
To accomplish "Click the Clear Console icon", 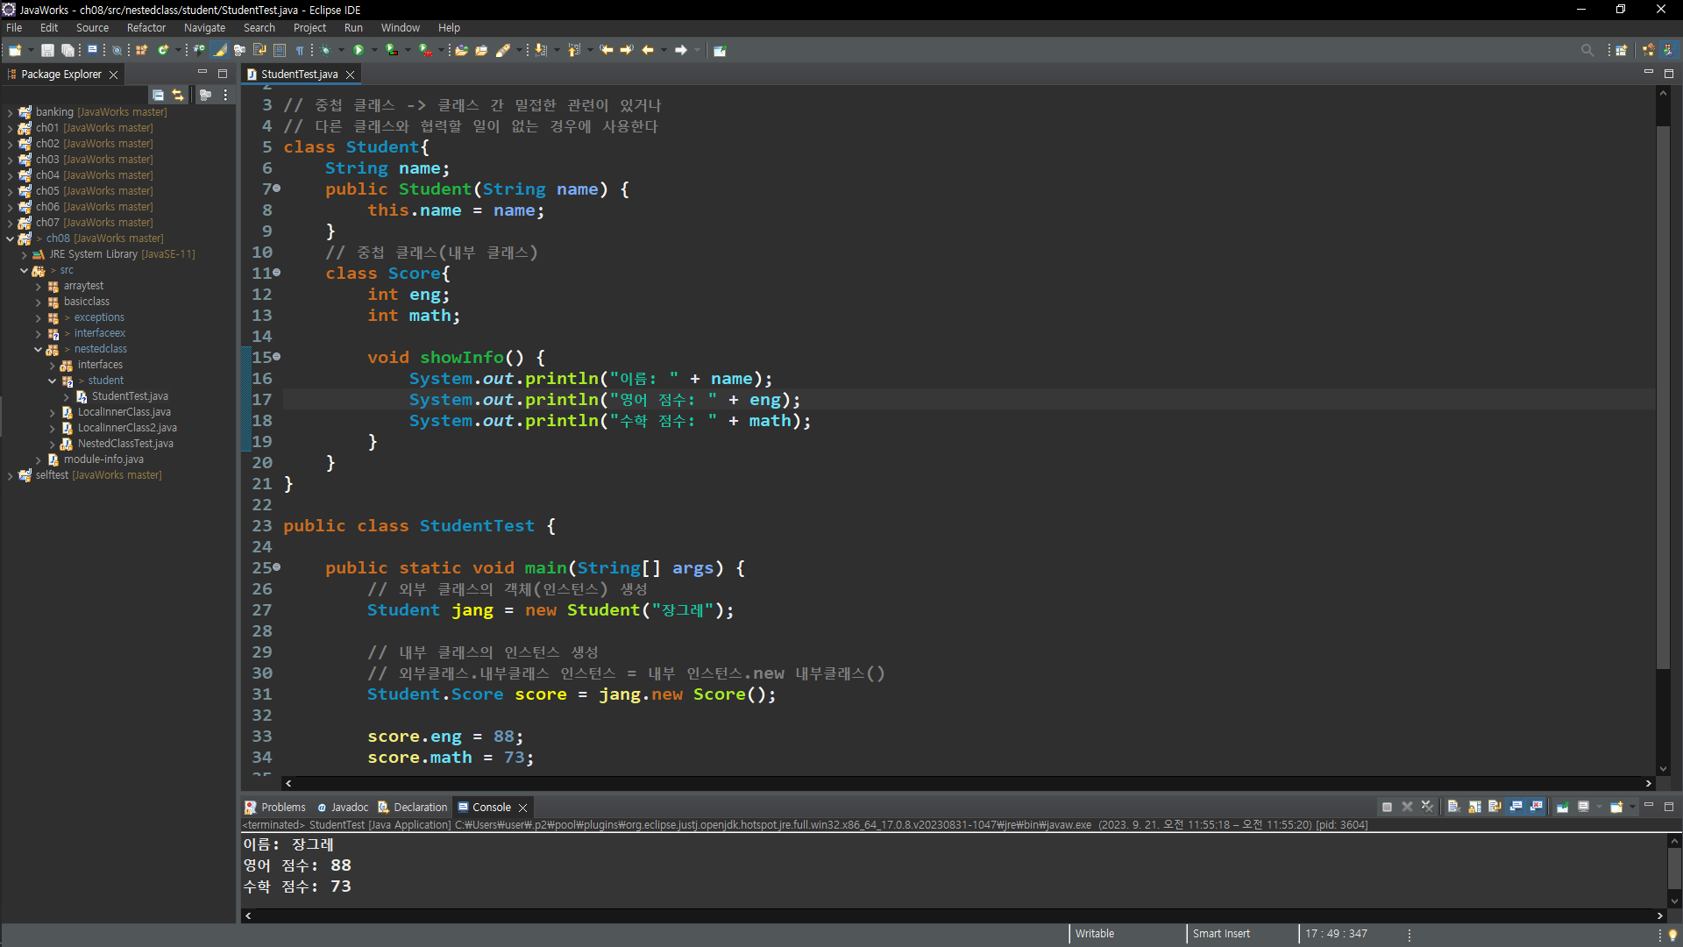I will click(x=1453, y=807).
